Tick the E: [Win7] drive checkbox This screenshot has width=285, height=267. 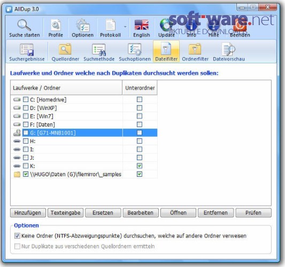click(26, 116)
